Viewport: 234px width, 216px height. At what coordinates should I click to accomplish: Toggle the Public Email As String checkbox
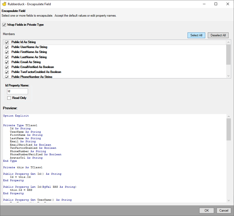(x=7, y=62)
